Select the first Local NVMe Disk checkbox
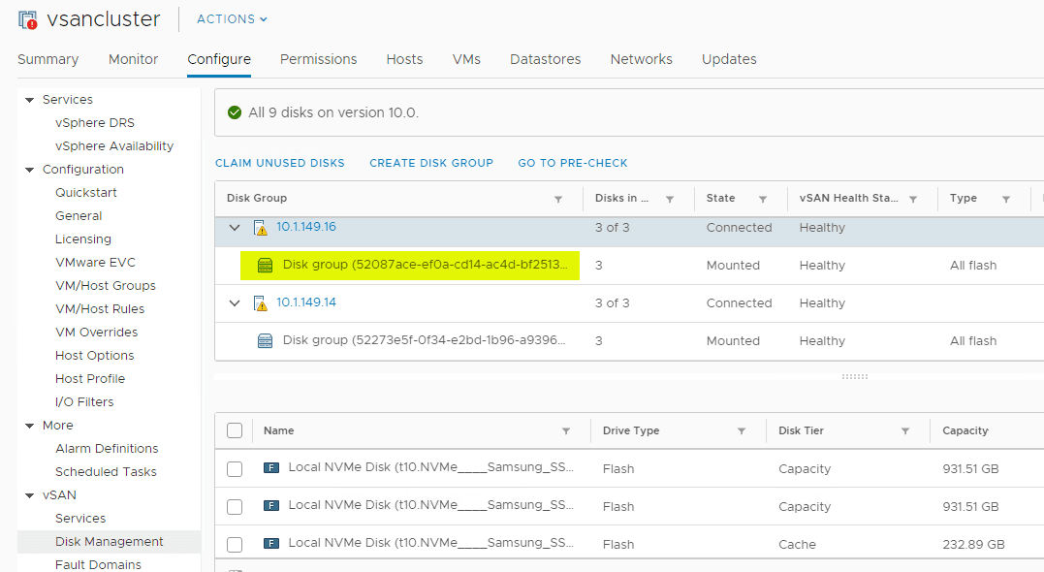Image resolution: width=1044 pixels, height=572 pixels. (x=235, y=469)
